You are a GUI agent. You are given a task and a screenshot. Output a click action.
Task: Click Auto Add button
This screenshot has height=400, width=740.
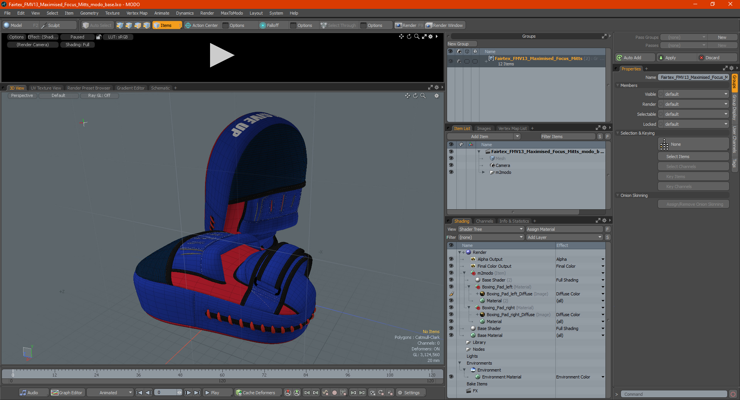click(x=635, y=58)
